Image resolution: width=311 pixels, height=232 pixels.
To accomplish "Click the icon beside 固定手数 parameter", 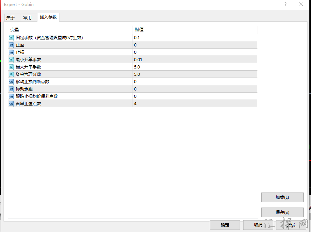I will [x=11, y=38].
